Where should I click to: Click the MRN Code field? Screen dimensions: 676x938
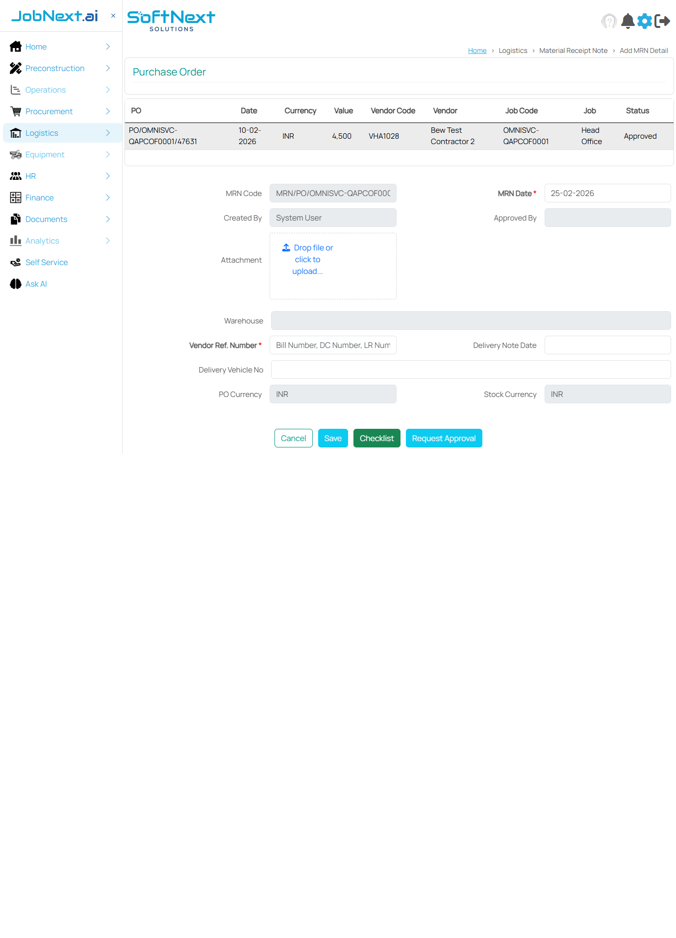click(x=333, y=193)
